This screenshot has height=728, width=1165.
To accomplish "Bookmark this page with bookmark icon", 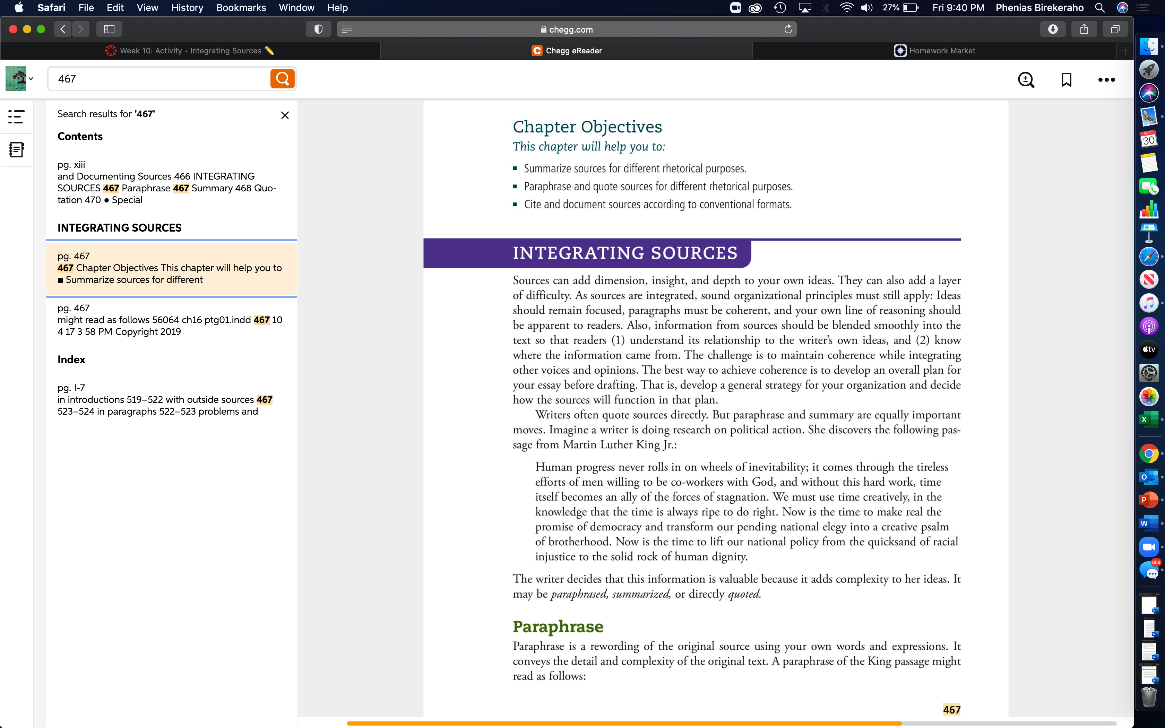I will (x=1066, y=79).
